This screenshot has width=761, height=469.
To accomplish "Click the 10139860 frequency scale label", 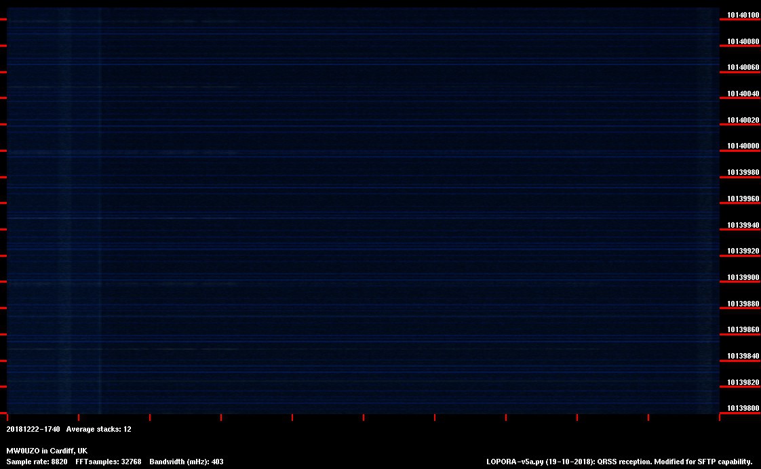I will click(743, 330).
